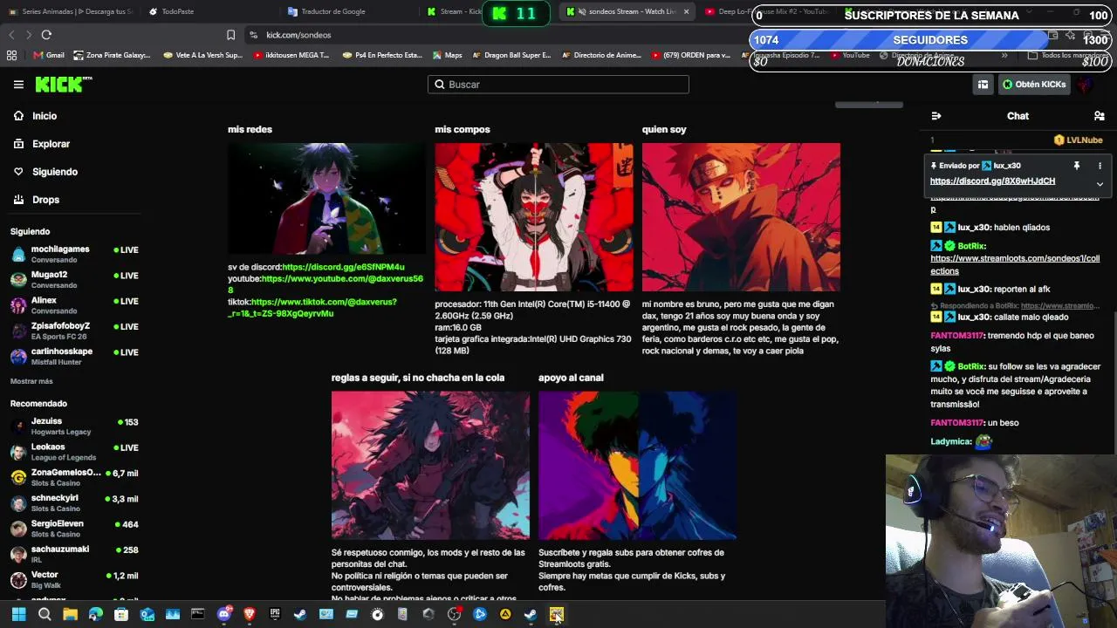
Task: Open the Discord server link under mis redes
Action: coord(343,267)
